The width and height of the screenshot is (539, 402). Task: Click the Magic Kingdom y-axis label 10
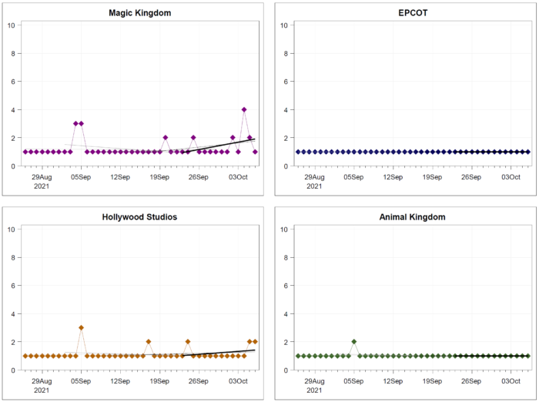point(12,25)
